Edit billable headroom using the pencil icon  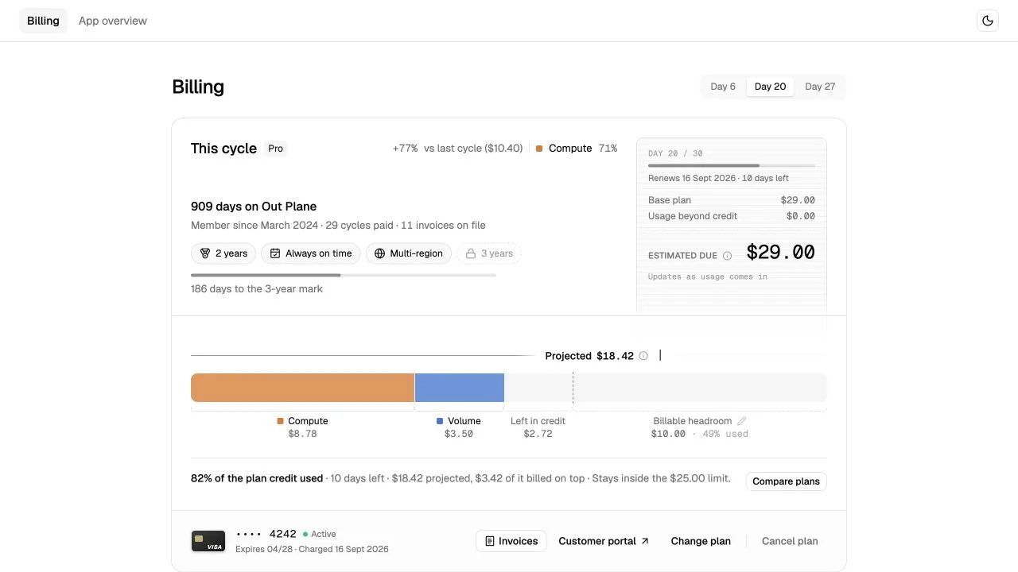pyautogui.click(x=742, y=421)
